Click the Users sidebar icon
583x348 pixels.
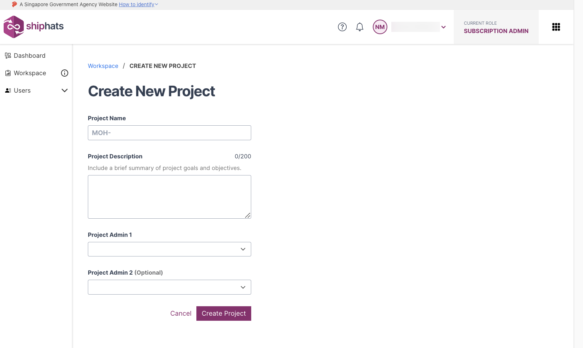pos(8,90)
